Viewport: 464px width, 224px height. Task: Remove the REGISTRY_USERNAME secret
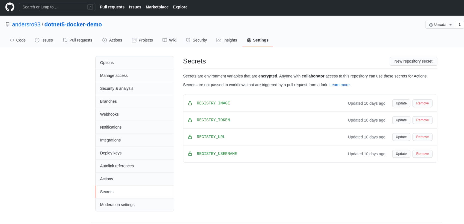point(423,154)
